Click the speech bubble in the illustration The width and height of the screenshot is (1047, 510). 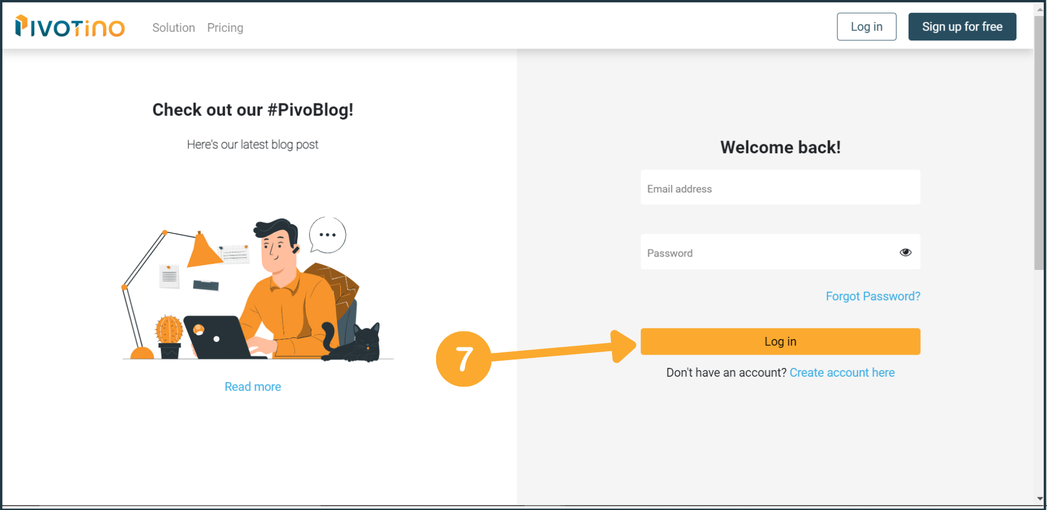coord(328,235)
